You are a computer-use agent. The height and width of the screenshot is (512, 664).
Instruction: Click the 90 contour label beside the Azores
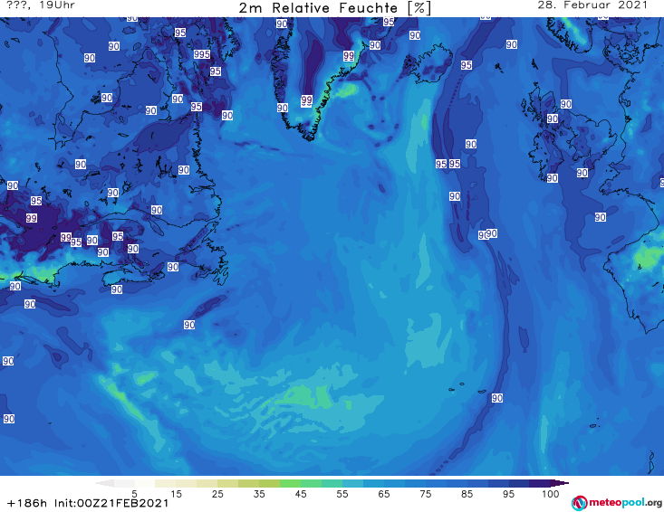coord(497,398)
